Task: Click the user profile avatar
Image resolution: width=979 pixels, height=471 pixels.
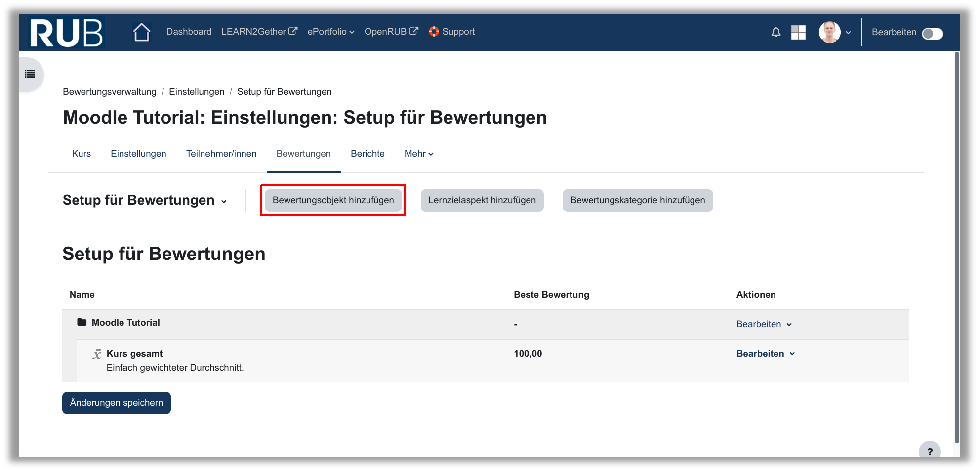Action: click(829, 32)
